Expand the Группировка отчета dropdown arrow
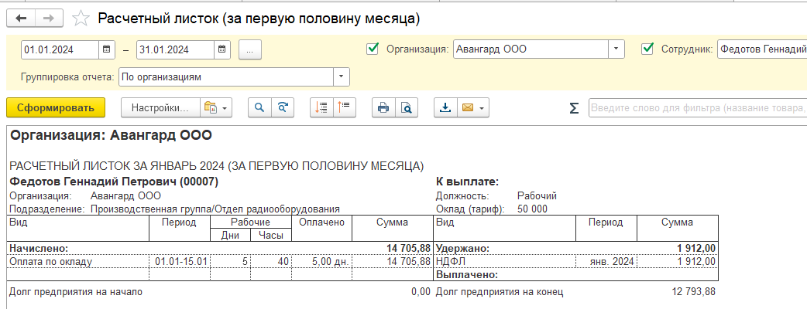This screenshot has width=807, height=309. tap(342, 77)
